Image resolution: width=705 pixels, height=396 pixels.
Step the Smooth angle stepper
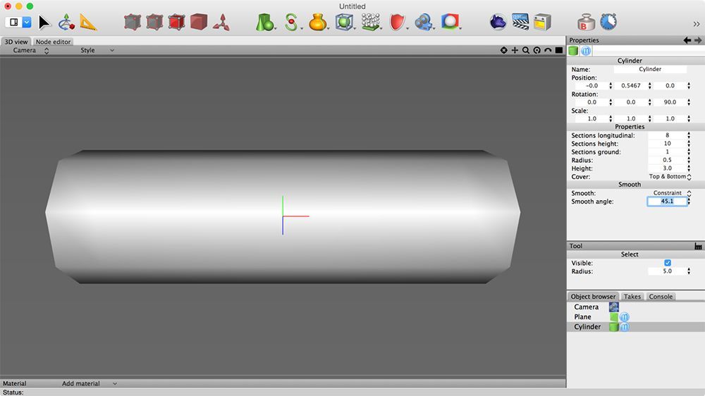point(689,202)
